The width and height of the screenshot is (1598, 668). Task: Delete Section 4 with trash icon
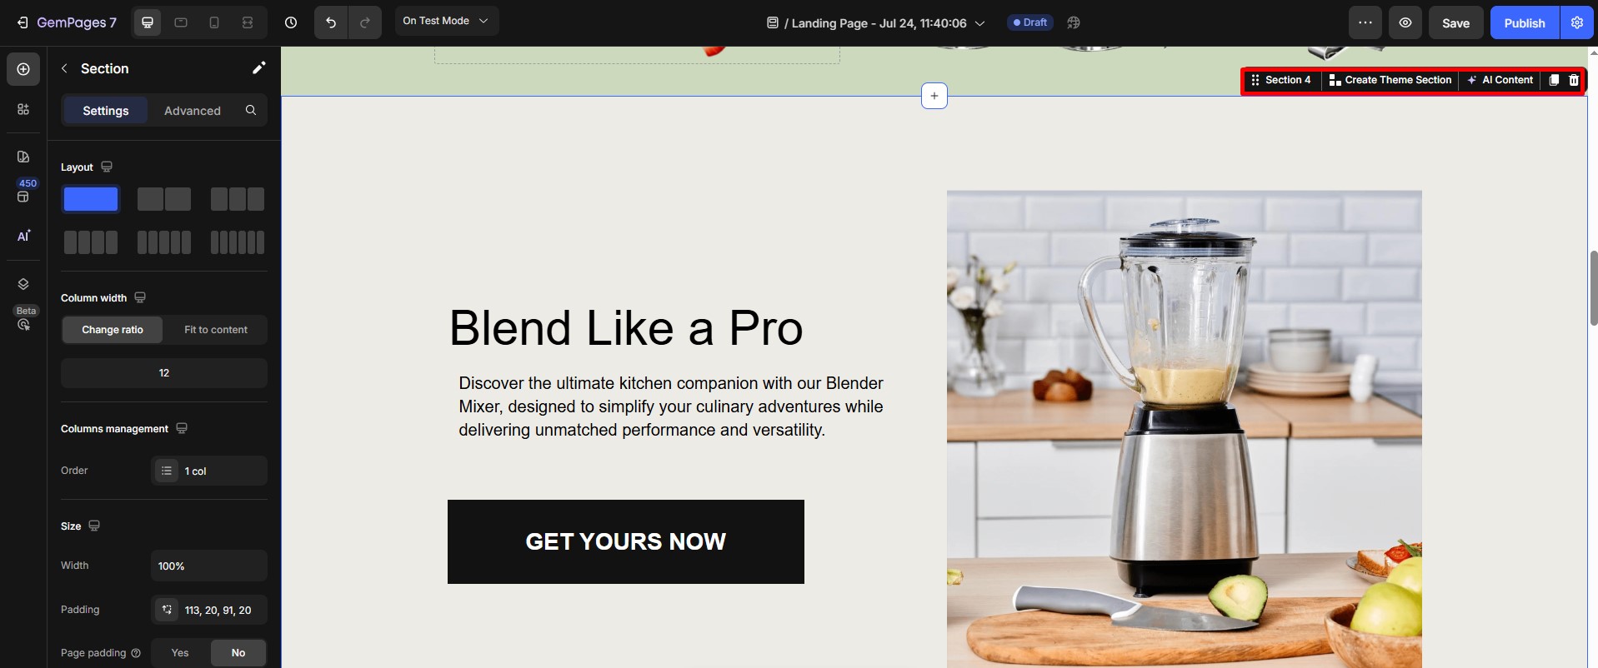(1574, 80)
